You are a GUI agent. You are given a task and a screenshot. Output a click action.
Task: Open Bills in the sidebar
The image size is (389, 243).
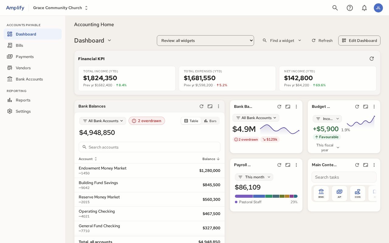tap(33, 45)
